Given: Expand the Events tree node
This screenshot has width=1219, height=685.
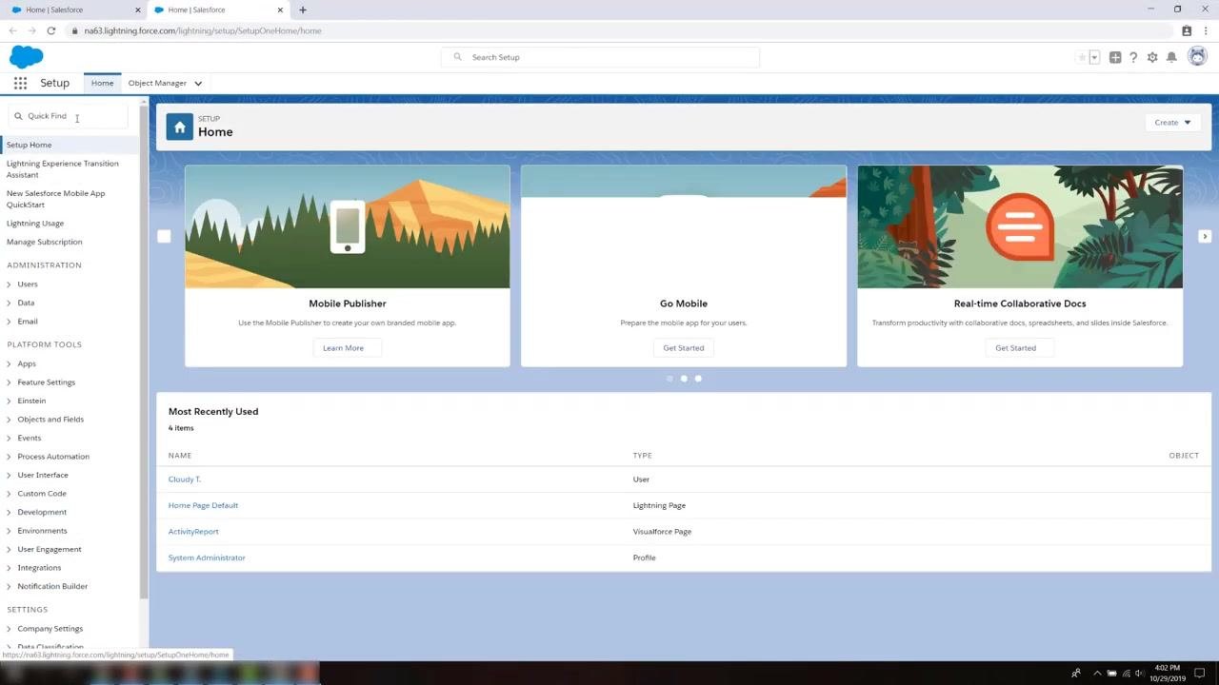Looking at the screenshot, I should pyautogui.click(x=9, y=438).
